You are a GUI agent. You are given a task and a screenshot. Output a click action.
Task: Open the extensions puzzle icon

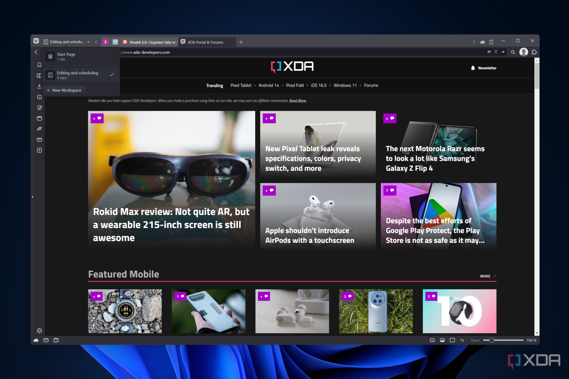(534, 52)
